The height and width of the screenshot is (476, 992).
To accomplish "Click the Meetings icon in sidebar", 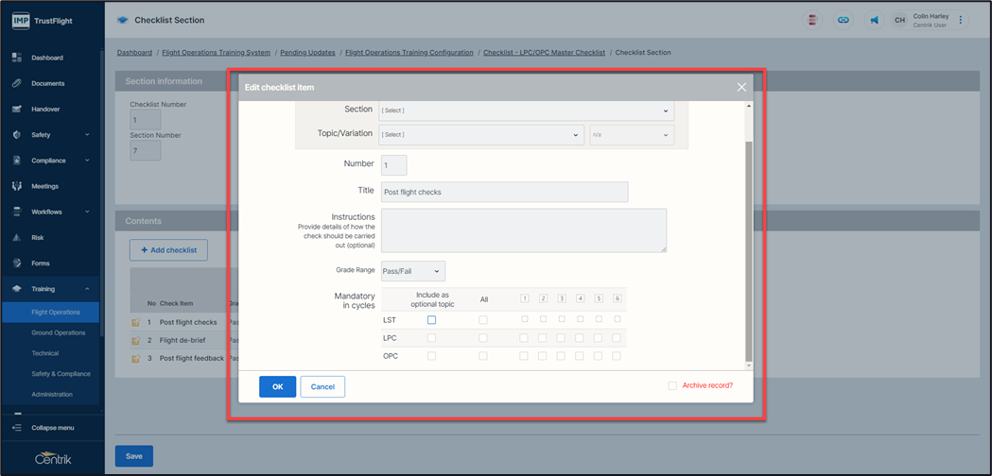I will (17, 186).
